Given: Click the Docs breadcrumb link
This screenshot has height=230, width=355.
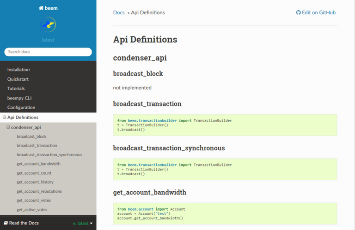Looking at the screenshot, I should 119,12.
